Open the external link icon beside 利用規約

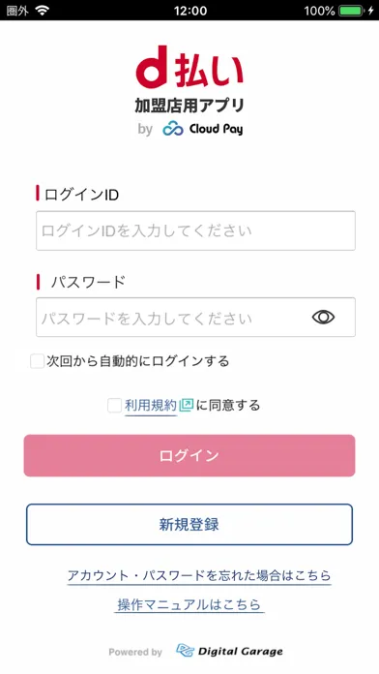click(187, 406)
